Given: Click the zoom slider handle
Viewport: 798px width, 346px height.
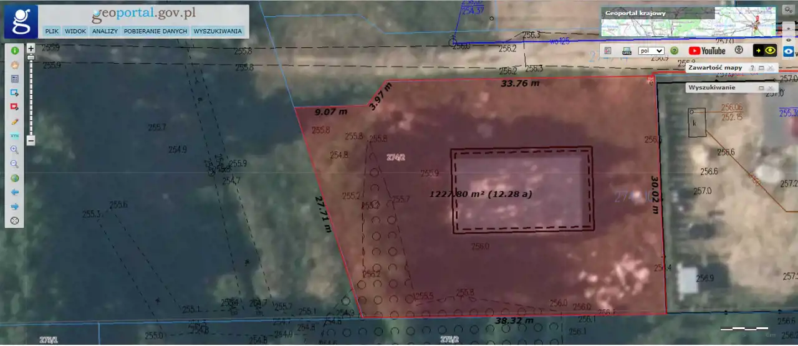Looking at the screenshot, I should pyautogui.click(x=31, y=57).
